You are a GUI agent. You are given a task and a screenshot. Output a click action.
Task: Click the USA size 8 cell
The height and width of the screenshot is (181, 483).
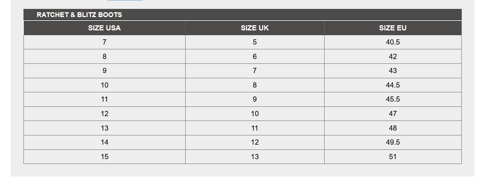coord(104,56)
